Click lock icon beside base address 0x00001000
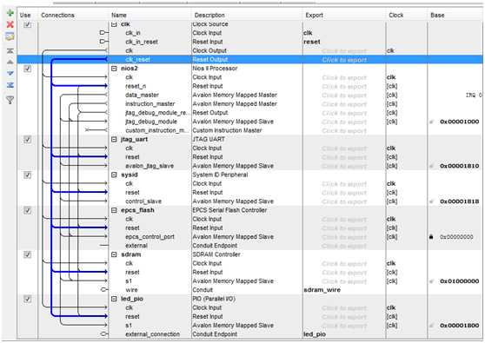Image resolution: width=485 pixels, height=343 pixels. pos(432,122)
